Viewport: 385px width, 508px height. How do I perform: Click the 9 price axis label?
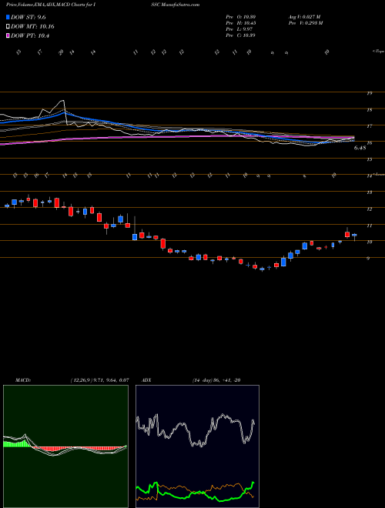coord(368,259)
